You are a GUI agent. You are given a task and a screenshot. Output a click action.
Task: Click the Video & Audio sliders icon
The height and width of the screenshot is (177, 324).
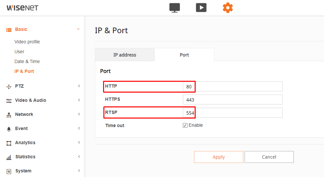[x=9, y=100]
